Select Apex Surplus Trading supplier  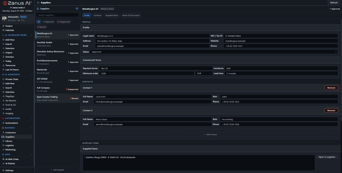pyautogui.click(x=57, y=98)
